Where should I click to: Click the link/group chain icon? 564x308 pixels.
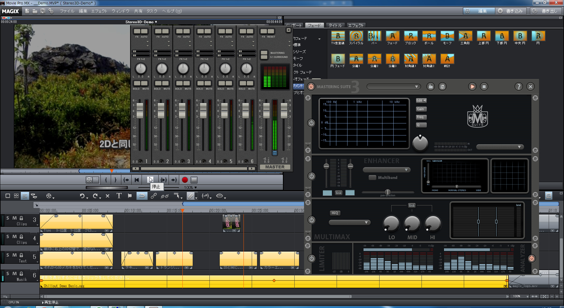154,196
